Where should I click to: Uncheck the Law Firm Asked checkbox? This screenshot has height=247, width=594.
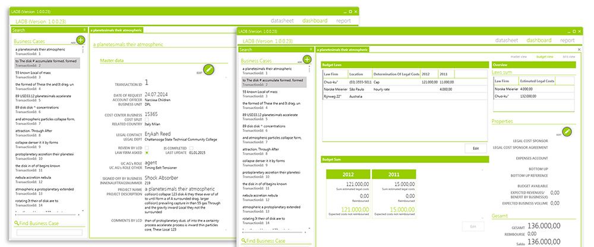click(146, 152)
